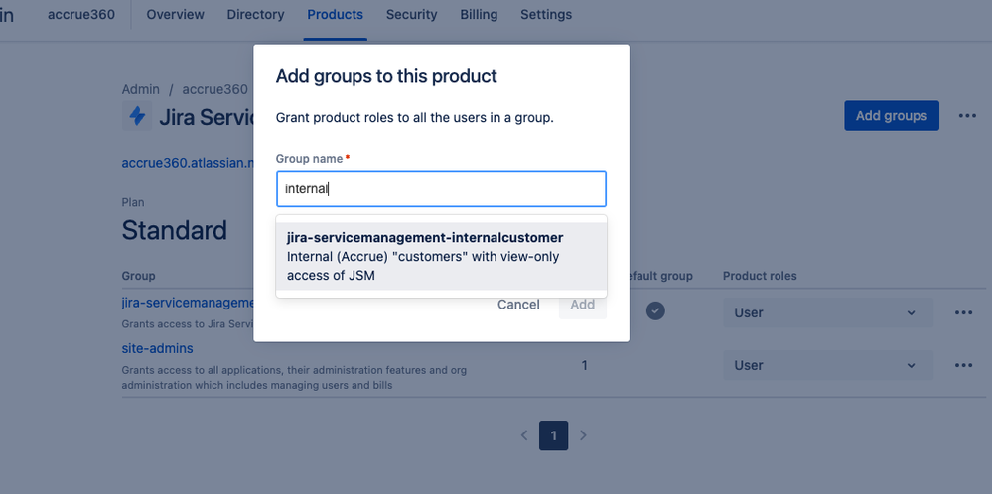
Task: Open the accrue360.atlassian site link
Action: click(188, 163)
